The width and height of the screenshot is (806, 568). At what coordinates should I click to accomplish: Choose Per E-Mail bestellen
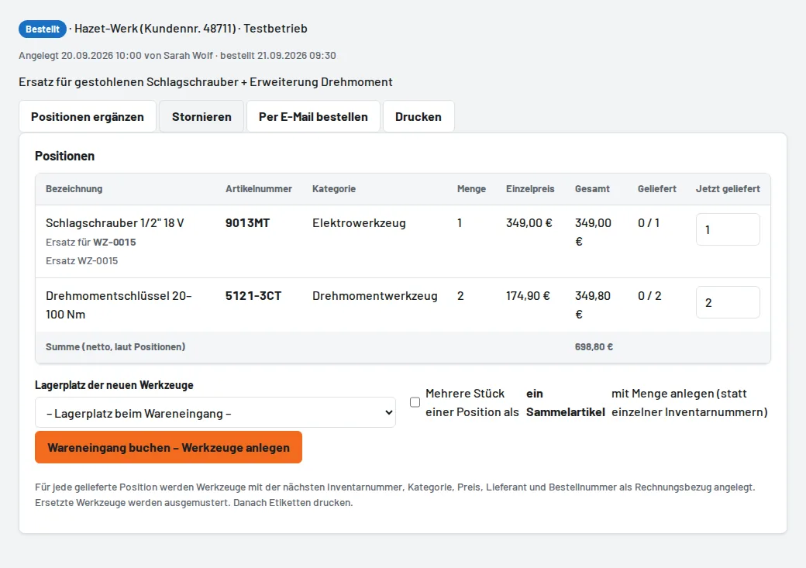click(x=313, y=117)
